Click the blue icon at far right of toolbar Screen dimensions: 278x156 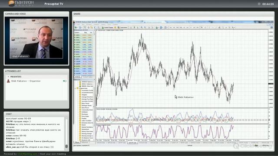pos(272,27)
